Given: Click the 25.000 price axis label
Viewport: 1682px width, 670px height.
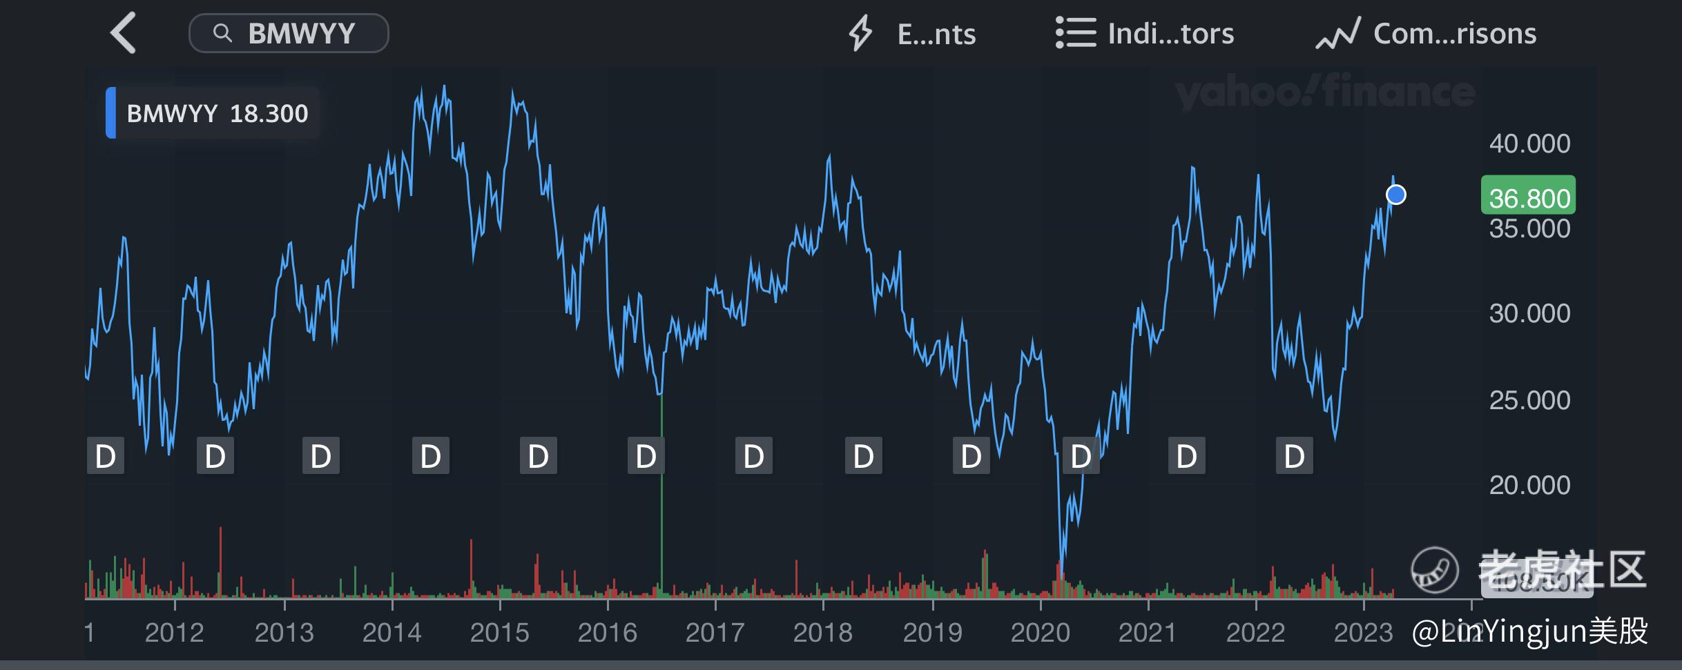Looking at the screenshot, I should coord(1529,400).
